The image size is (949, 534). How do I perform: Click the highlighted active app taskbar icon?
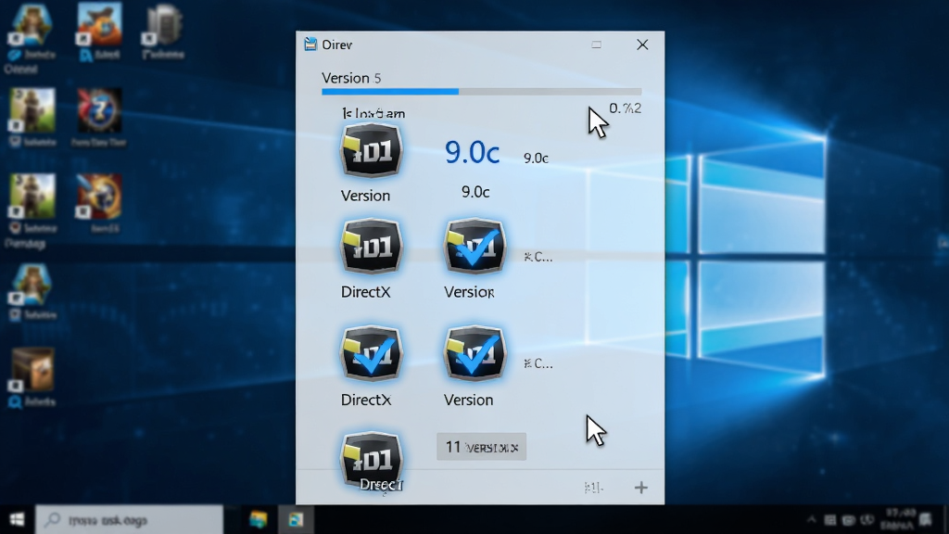click(x=296, y=519)
